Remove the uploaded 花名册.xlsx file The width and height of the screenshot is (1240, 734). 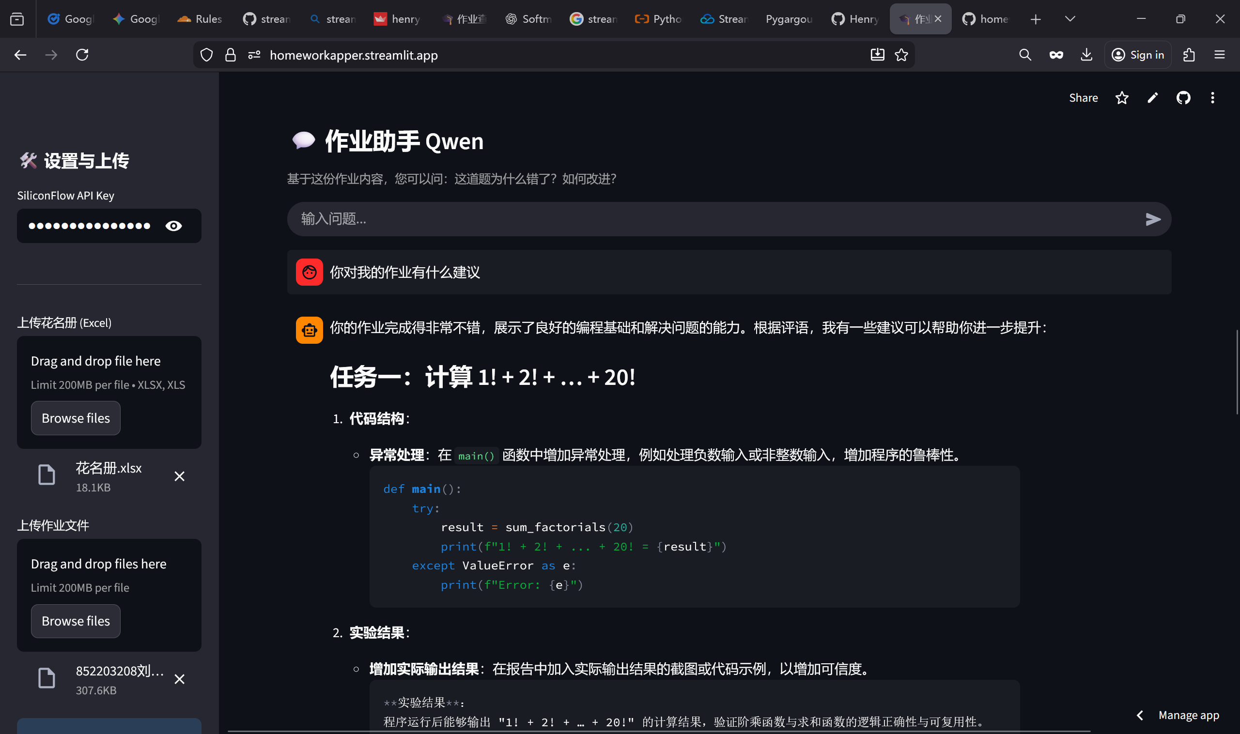coord(180,476)
